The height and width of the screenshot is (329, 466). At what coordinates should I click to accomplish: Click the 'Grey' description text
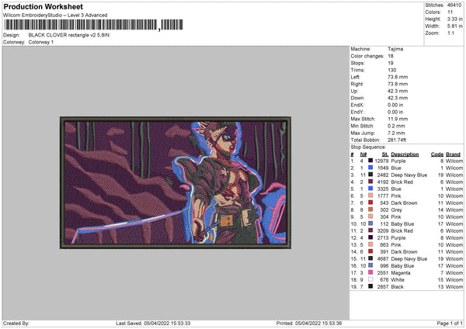(x=396, y=210)
